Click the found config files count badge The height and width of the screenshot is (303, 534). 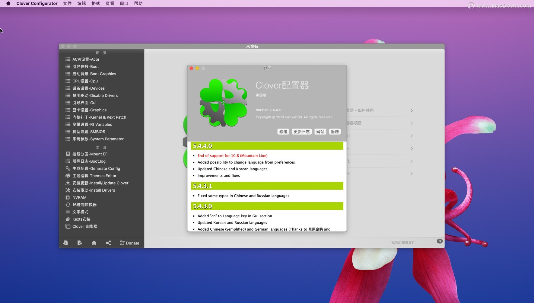click(x=440, y=241)
